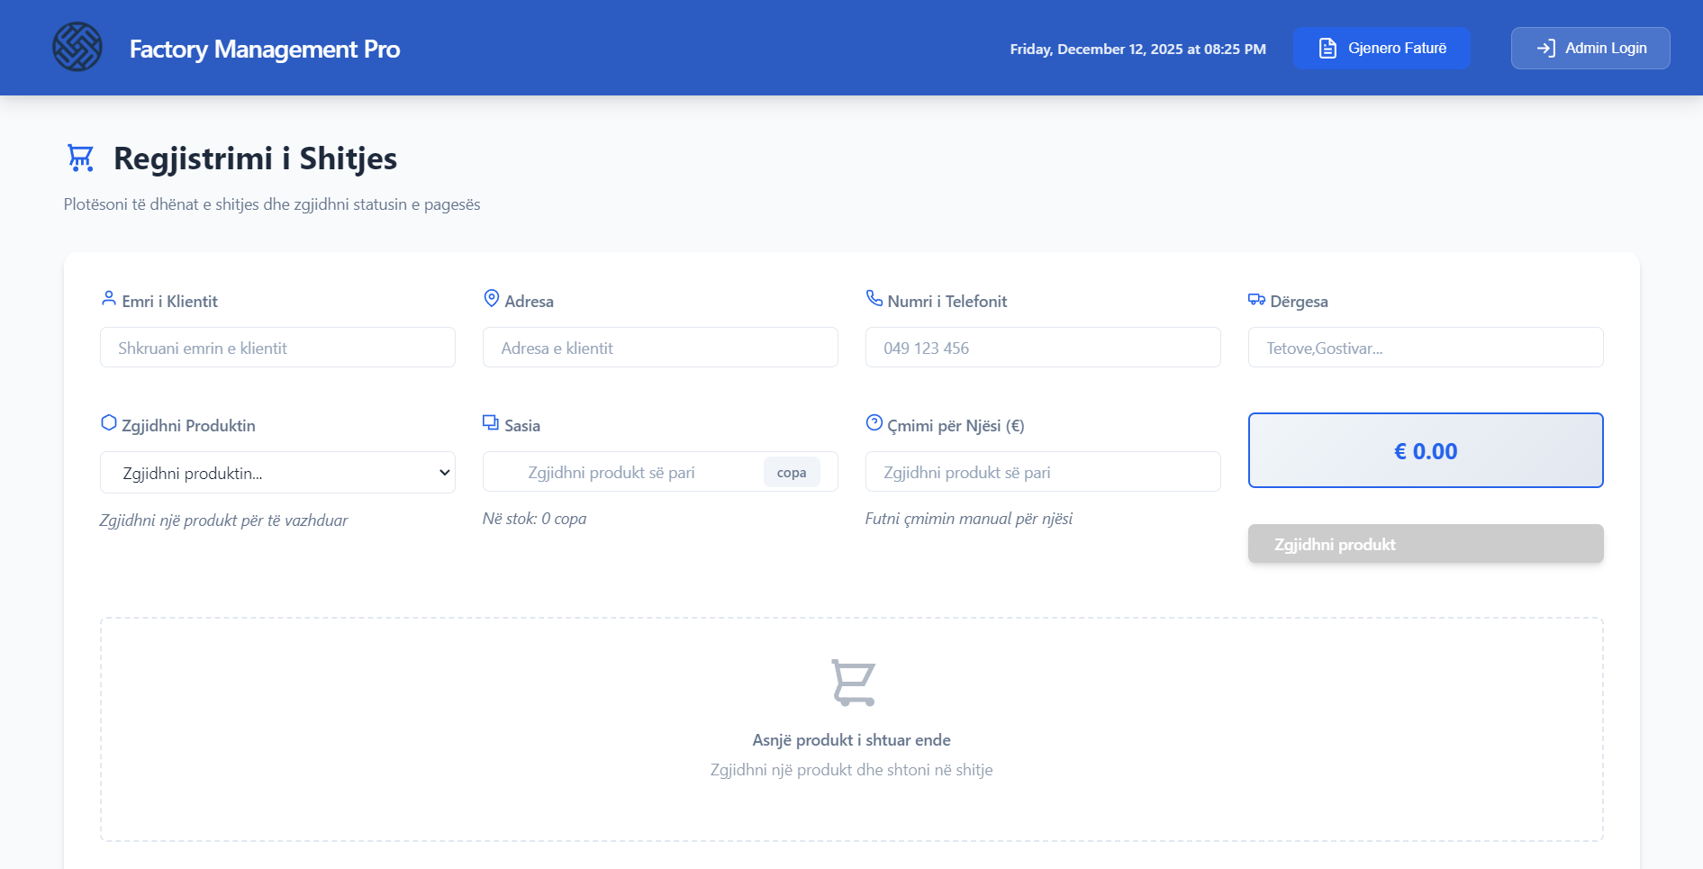Click the disabled Zgjidhni produkt button
1703x869 pixels.
coord(1425,544)
